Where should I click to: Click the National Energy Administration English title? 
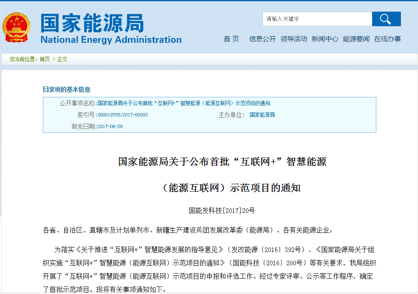111,40
